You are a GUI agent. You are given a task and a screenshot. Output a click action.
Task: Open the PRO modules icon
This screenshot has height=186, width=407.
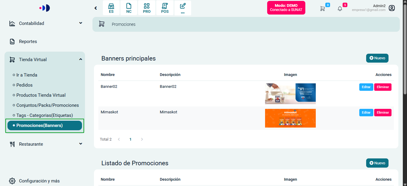pyautogui.click(x=147, y=8)
